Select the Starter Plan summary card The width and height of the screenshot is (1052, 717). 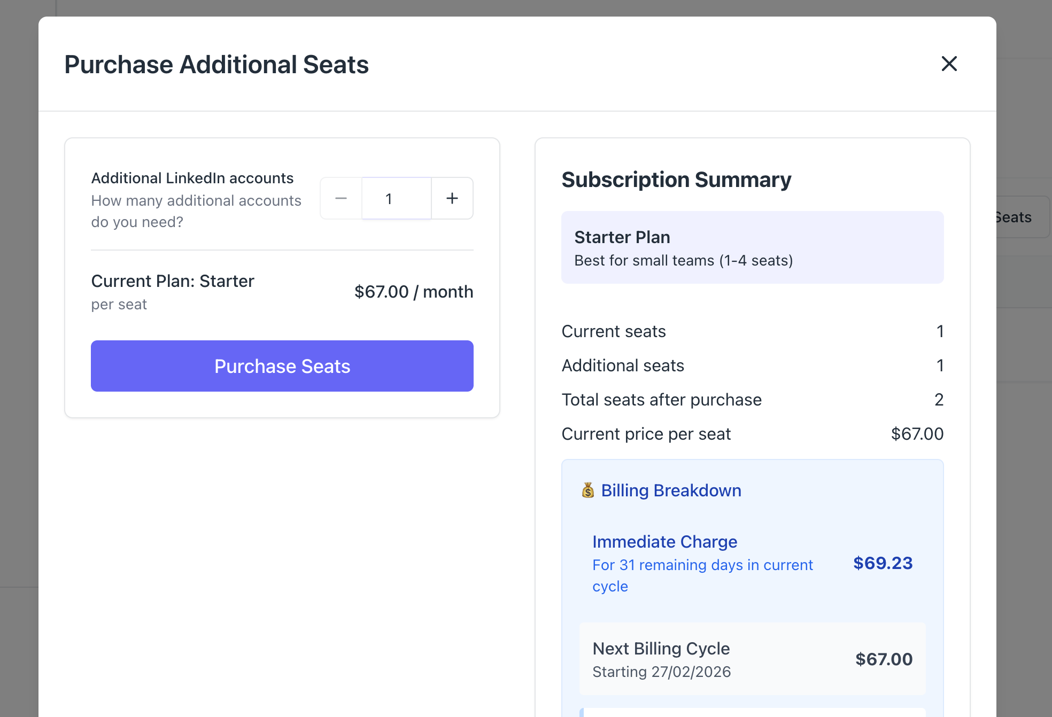752,247
